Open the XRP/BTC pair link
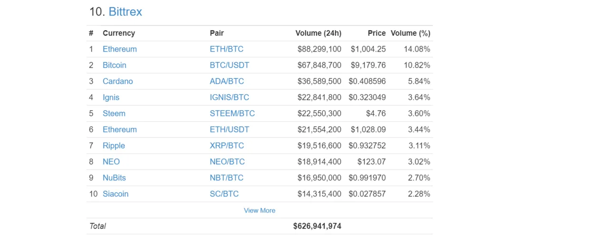The image size is (608, 239). click(x=227, y=146)
